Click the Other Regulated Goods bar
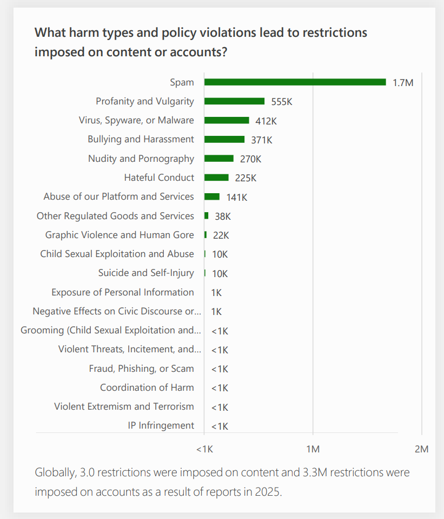Viewport: 444px width, 519px height. (x=207, y=215)
